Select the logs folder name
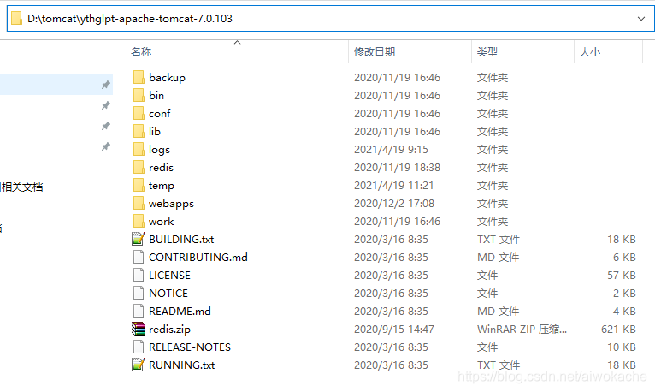Viewport: 655px width, 392px height. pyautogui.click(x=160, y=150)
